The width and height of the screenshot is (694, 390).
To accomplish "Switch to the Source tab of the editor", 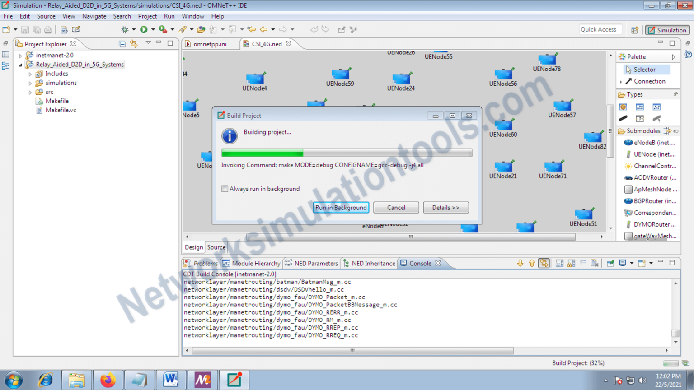I will (x=216, y=247).
